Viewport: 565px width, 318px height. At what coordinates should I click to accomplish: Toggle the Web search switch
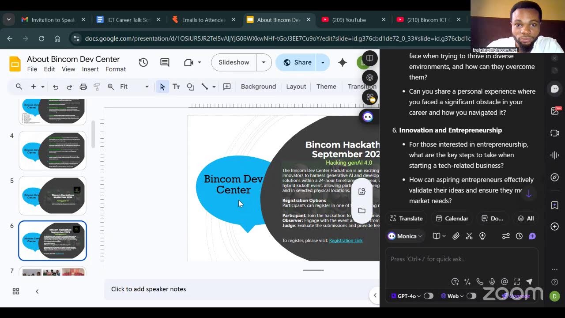click(471, 296)
